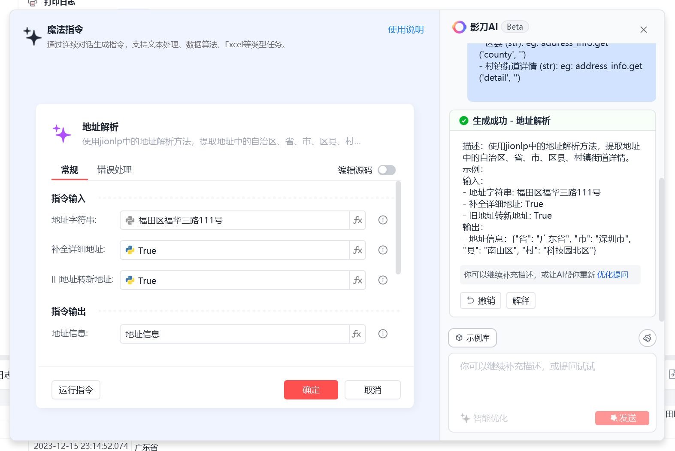Open info tooltip icon for 补全详细地址
The width and height of the screenshot is (675, 451).
click(383, 250)
